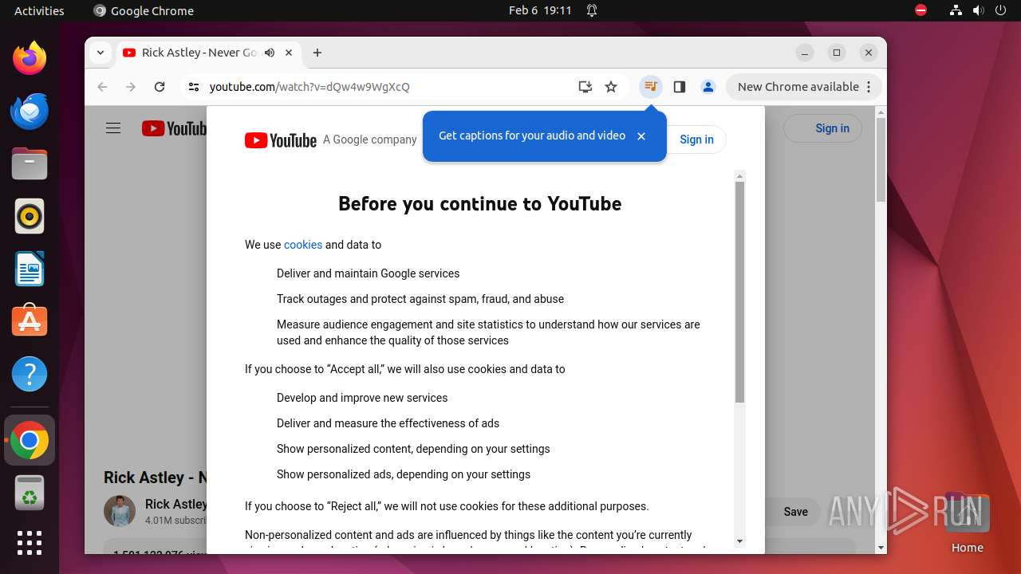Click 'Develop and improve new services' text

point(362,398)
